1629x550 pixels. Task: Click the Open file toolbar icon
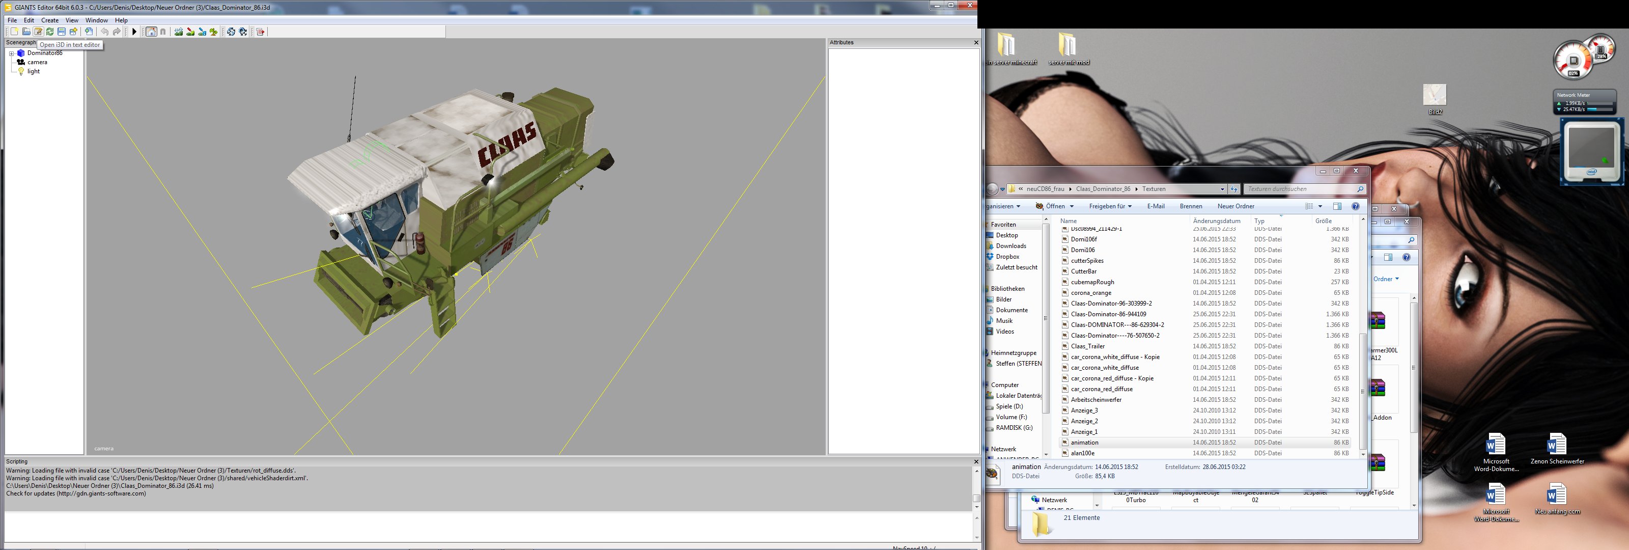(x=26, y=32)
